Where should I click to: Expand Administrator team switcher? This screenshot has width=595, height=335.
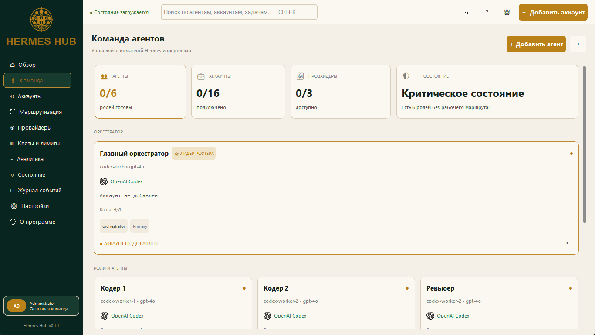point(41,306)
